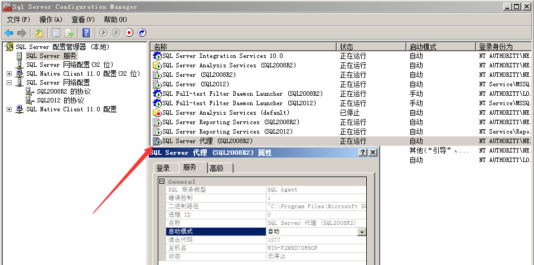
Task: Restart the service with the blue restart icon
Action: tap(142, 33)
